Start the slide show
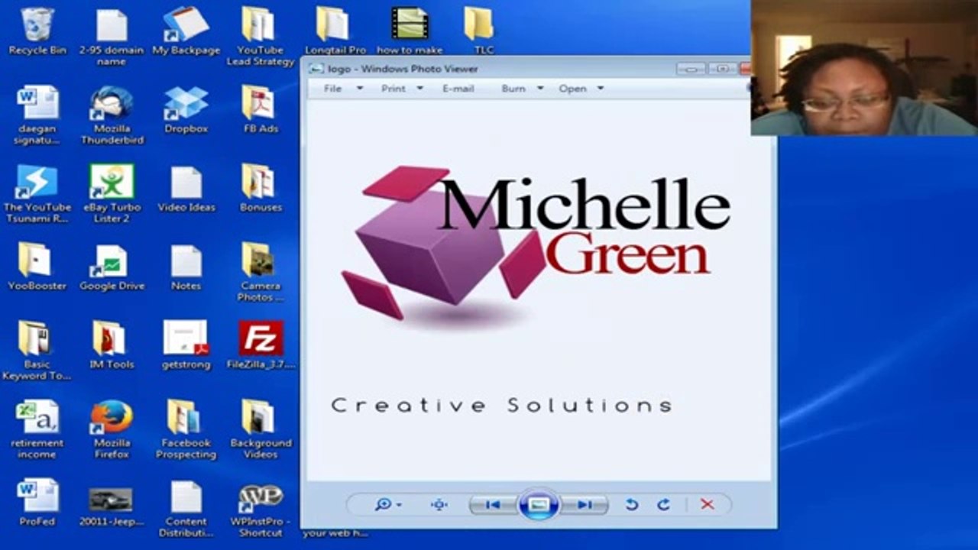The image size is (978, 550). tap(539, 505)
